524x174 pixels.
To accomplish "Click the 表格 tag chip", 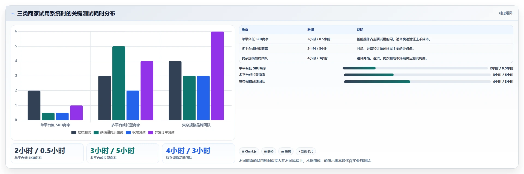I will [x=269, y=151].
